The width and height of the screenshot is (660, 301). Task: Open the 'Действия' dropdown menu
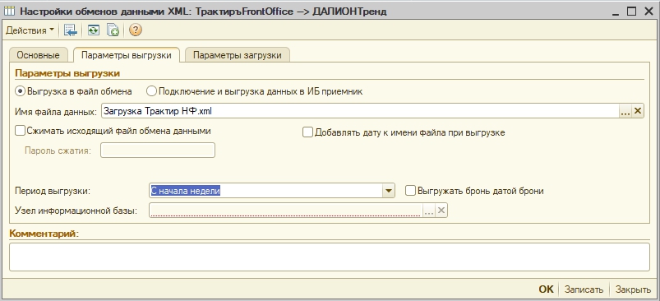coord(30,30)
